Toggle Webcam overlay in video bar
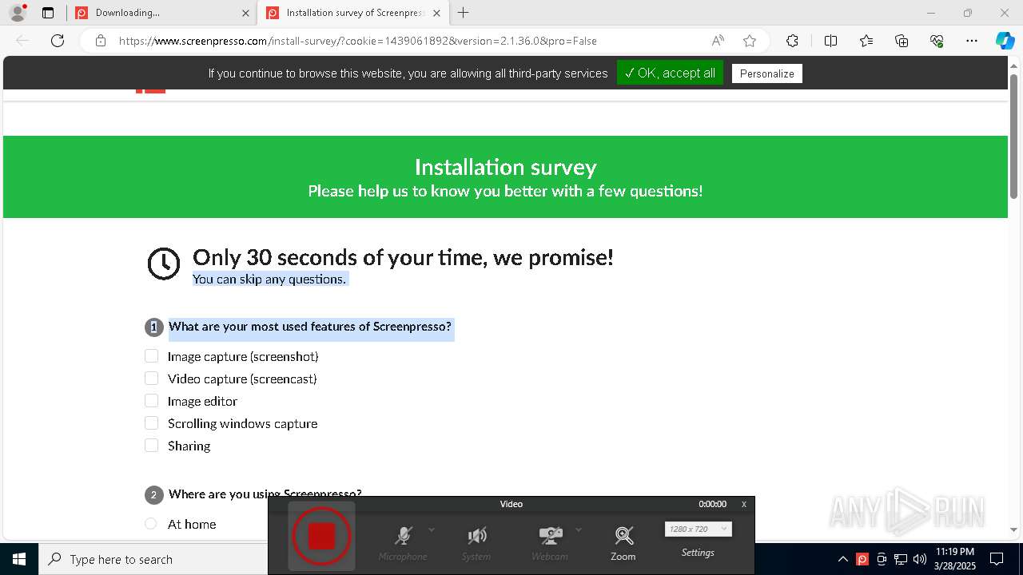 [550, 542]
